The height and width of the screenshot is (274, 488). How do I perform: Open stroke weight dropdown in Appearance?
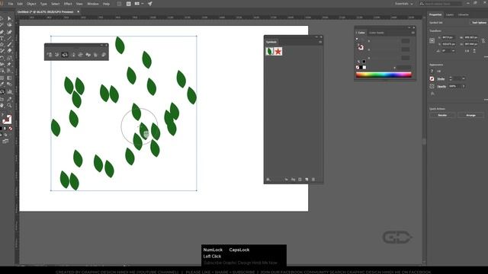pyautogui.click(x=464, y=78)
